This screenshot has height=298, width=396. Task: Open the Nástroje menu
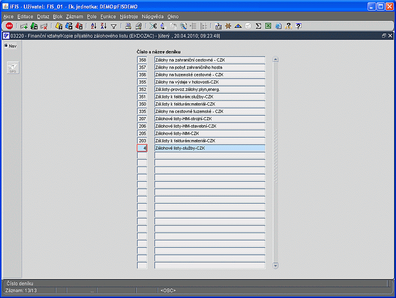coord(129,17)
